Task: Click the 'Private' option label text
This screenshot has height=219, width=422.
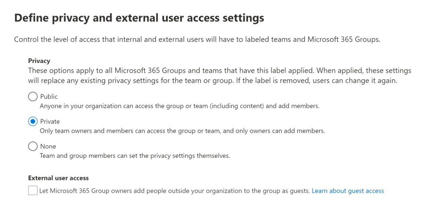Action: pyautogui.click(x=50, y=121)
